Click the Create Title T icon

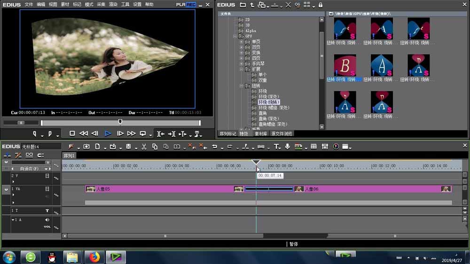[x=276, y=147]
